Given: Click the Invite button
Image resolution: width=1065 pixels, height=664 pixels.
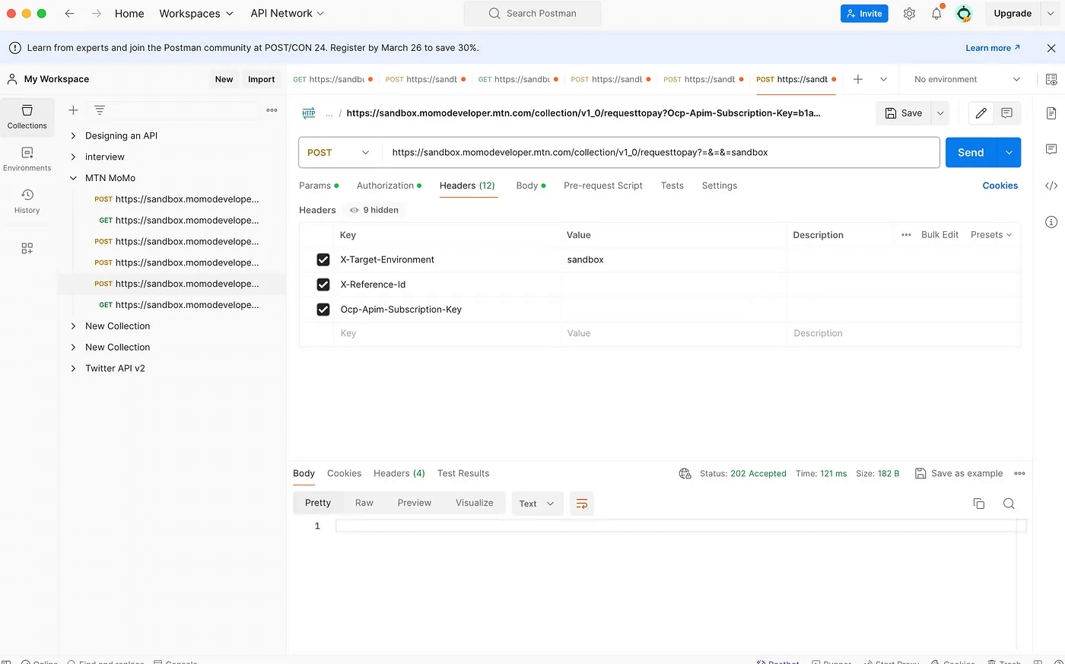Looking at the screenshot, I should 864,14.
